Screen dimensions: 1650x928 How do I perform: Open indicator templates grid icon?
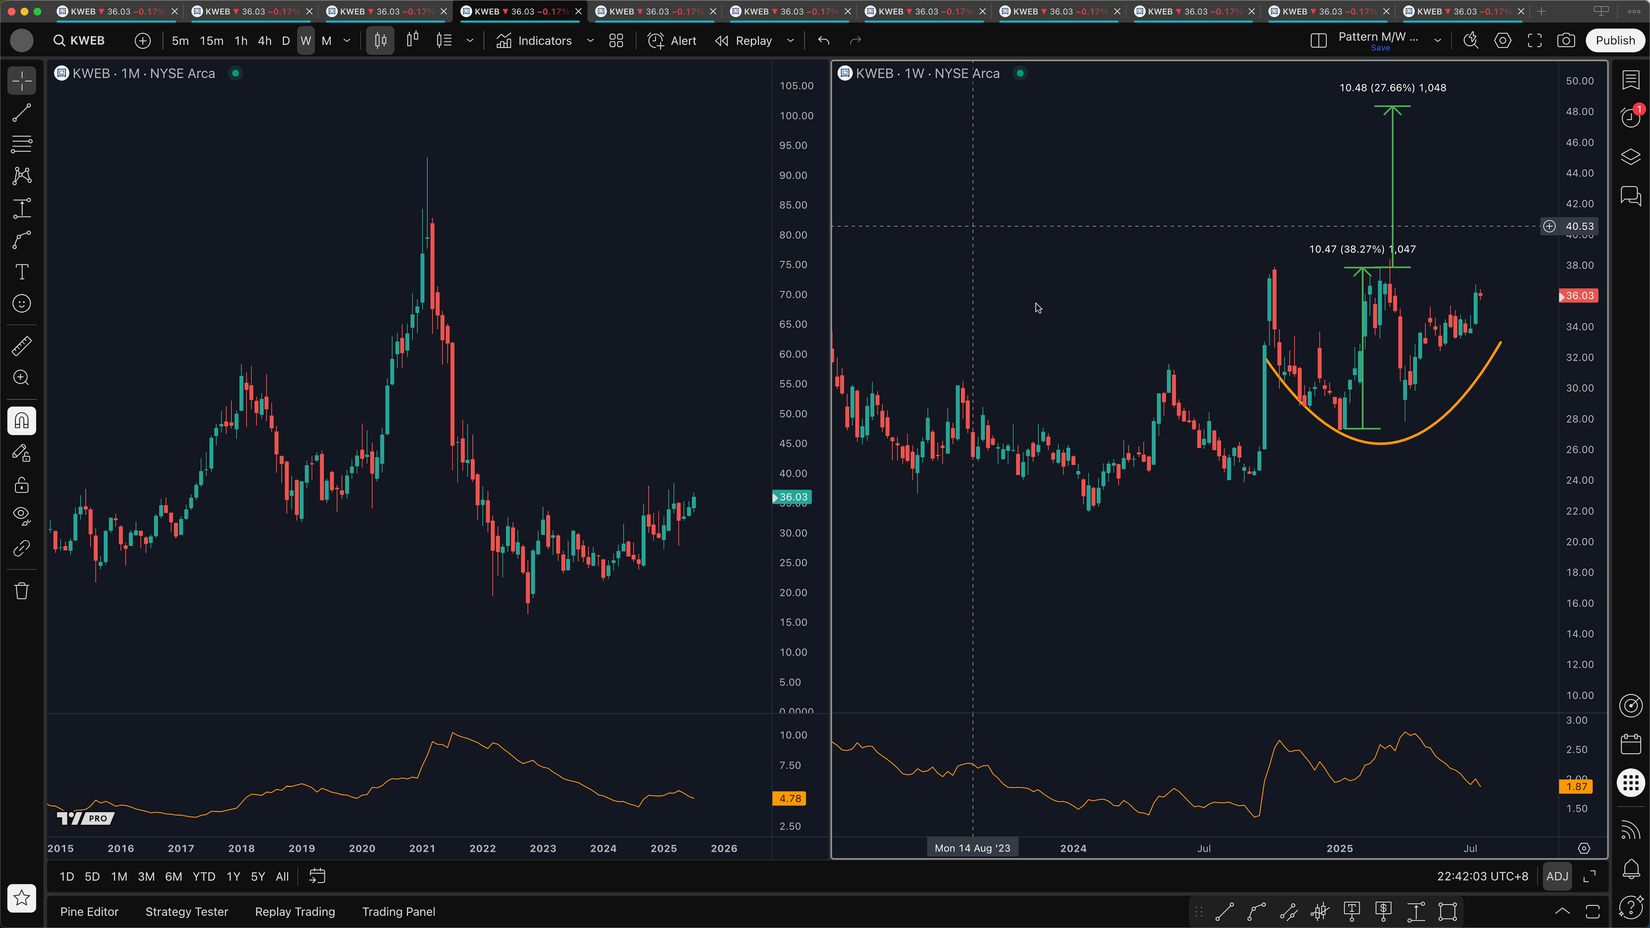coord(616,40)
